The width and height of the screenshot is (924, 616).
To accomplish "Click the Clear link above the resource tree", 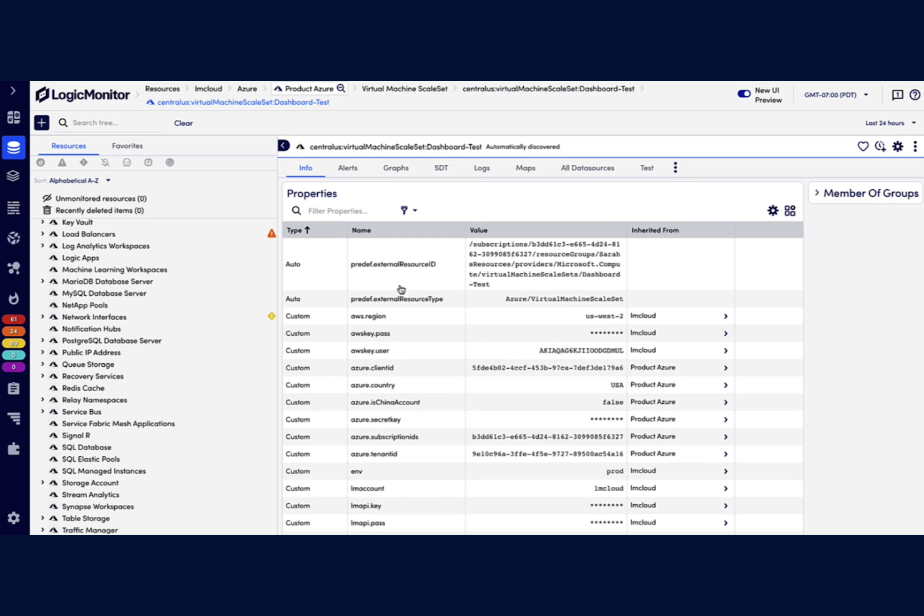I will coord(183,123).
